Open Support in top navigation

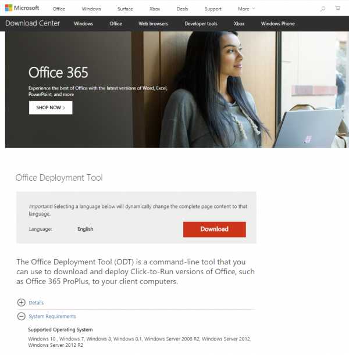coord(213,9)
